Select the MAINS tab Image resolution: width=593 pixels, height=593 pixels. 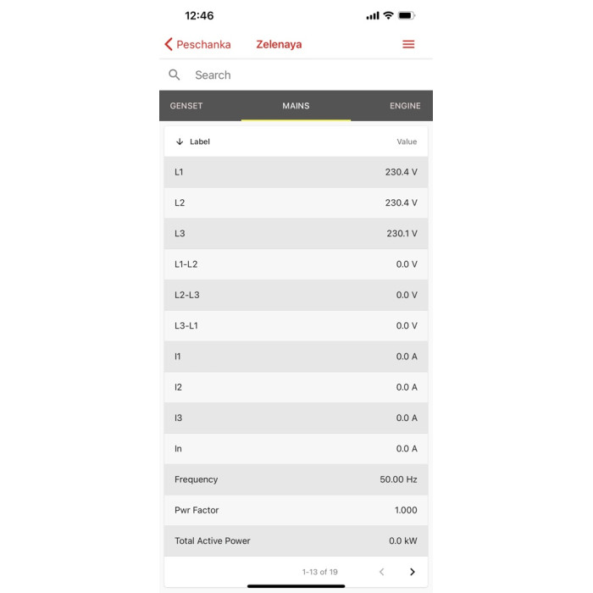(296, 106)
